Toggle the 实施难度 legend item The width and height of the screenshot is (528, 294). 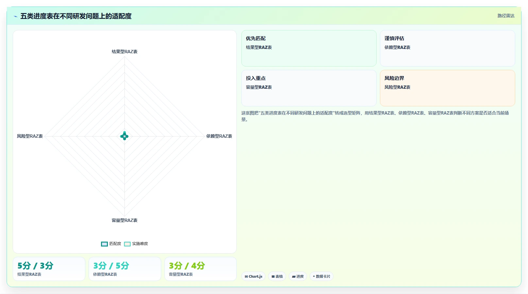tap(136, 244)
